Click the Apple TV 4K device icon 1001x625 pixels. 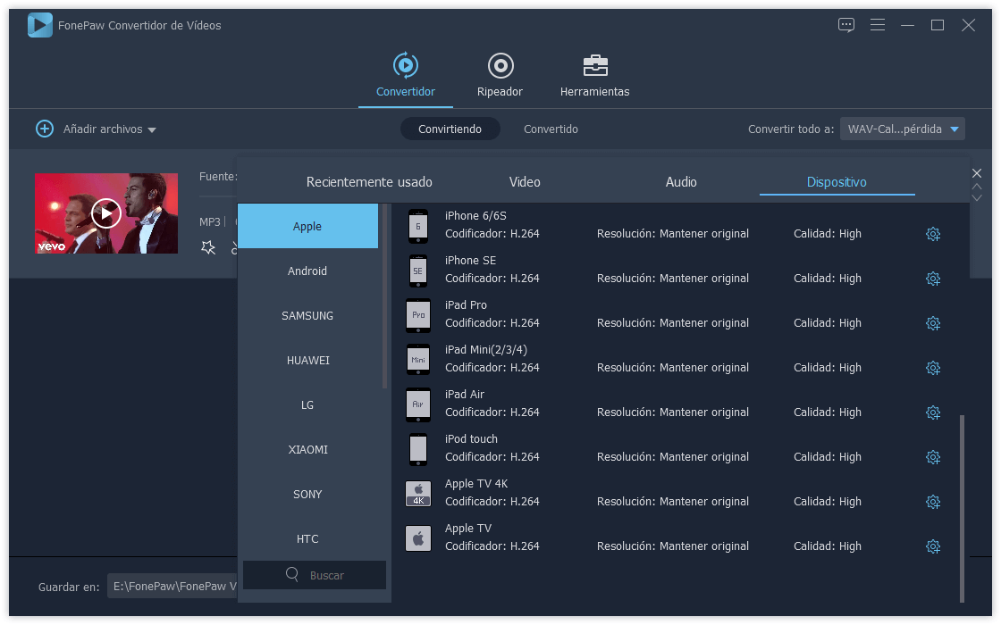(x=418, y=495)
